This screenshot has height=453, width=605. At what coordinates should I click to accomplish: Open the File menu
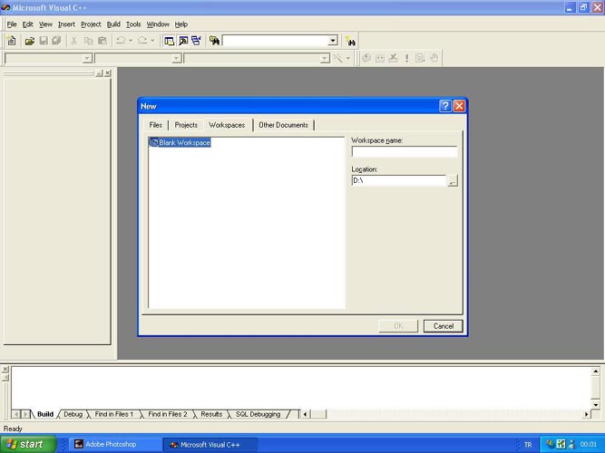click(x=12, y=24)
